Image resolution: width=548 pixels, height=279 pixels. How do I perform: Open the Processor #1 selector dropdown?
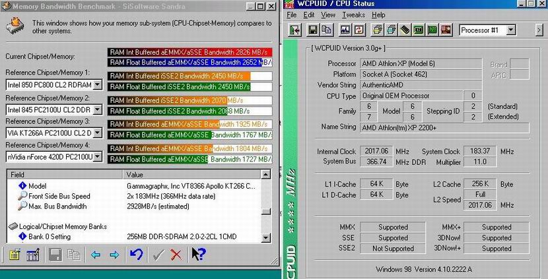511,30
